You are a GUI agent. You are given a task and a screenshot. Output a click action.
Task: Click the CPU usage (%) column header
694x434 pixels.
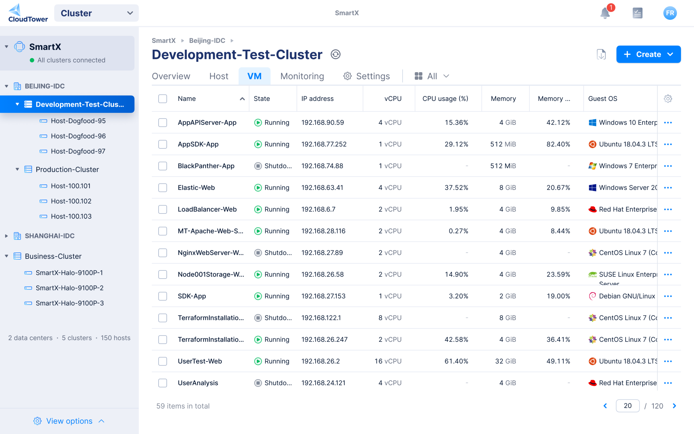[x=445, y=98]
